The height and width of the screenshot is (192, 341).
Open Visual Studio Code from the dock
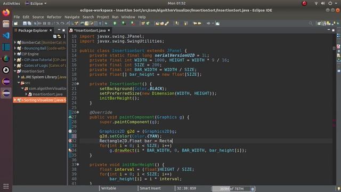tap(6, 35)
